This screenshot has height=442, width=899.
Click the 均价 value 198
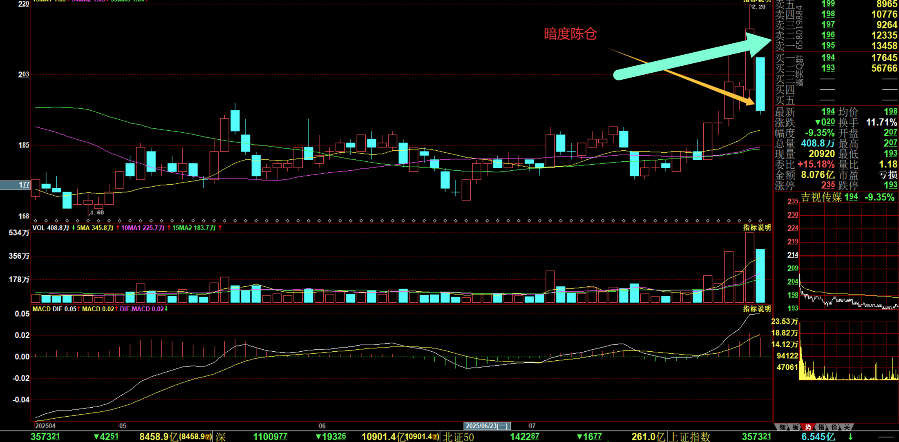coord(890,112)
